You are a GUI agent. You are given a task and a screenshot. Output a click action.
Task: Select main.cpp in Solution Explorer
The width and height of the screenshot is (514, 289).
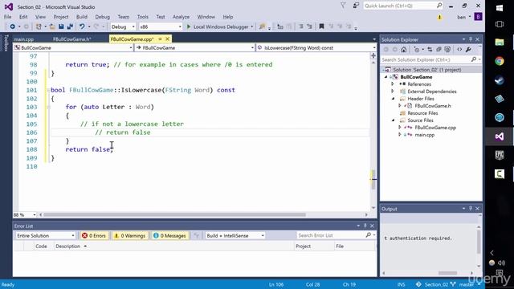coord(425,135)
